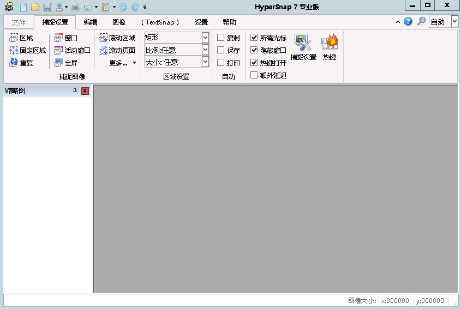This screenshot has height=309, width=461.
Task: Open the (TextSnap) ribbon tab
Action: tap(160, 22)
